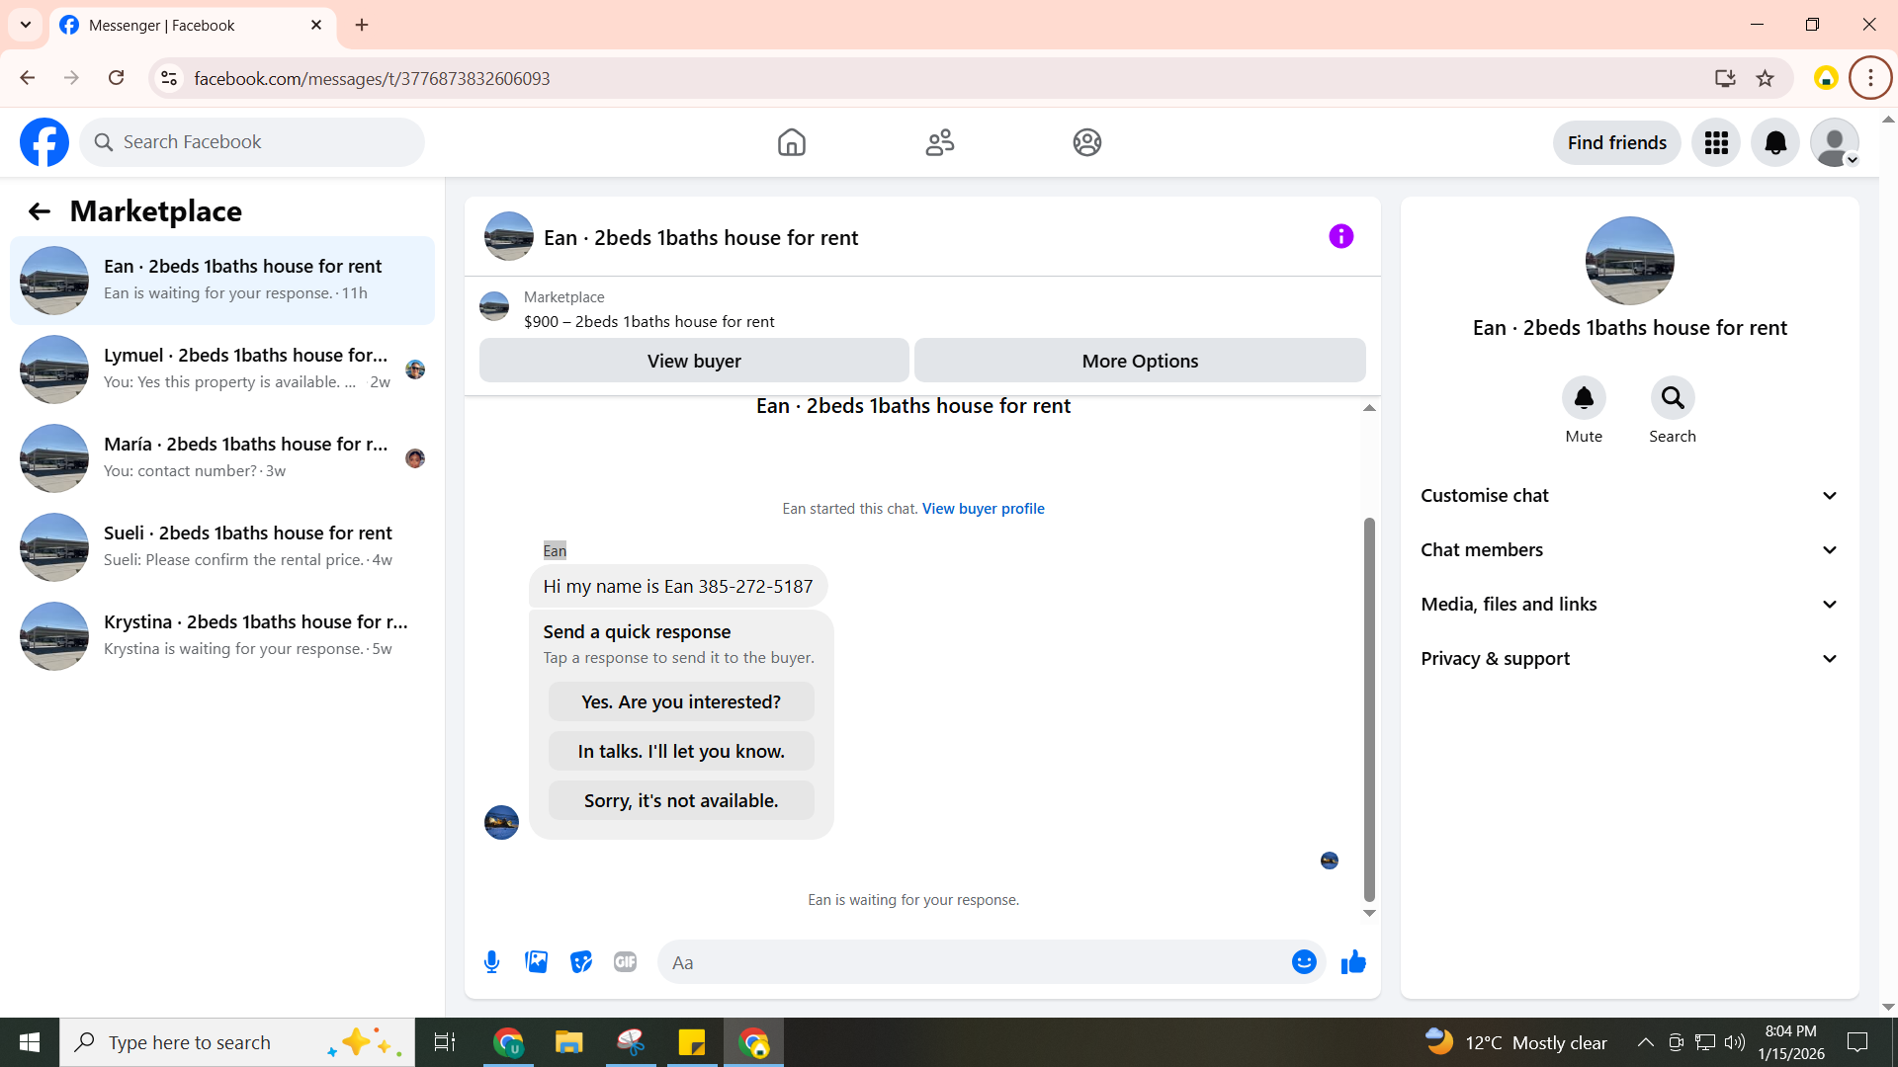1898x1067 pixels.
Task: Send a thumbs-up like
Action: point(1353,962)
